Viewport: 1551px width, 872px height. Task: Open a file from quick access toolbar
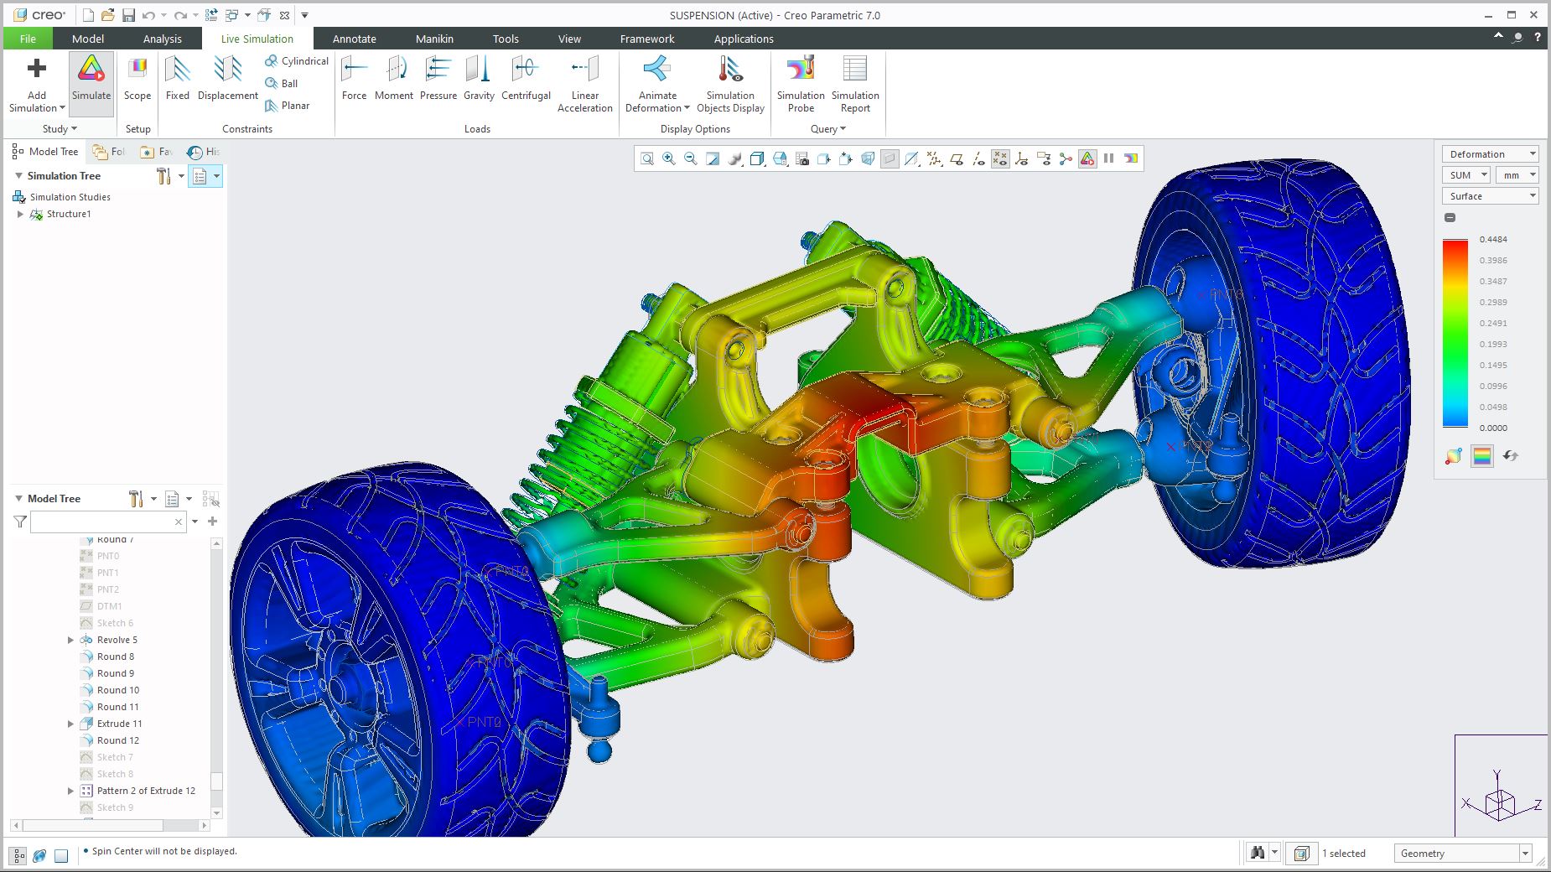click(x=107, y=15)
